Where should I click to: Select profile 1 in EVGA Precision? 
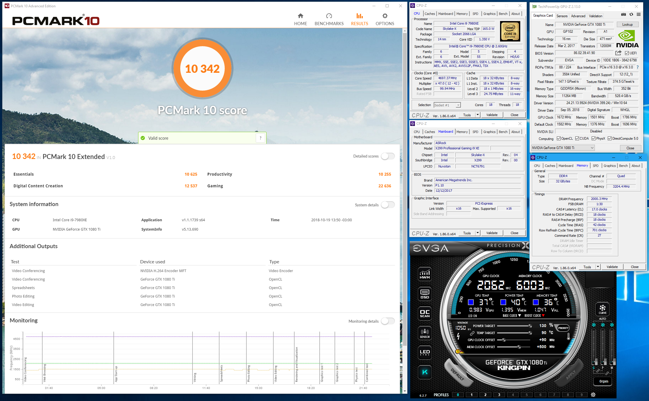tap(471, 395)
